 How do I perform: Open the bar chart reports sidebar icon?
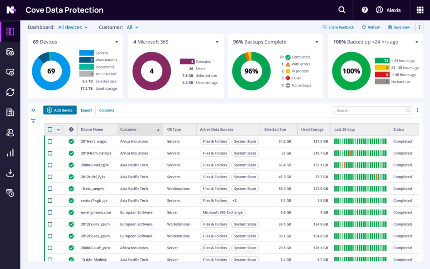10,153
